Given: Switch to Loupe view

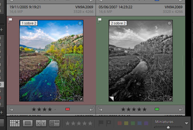Looking at the screenshot, I should 28,123.
